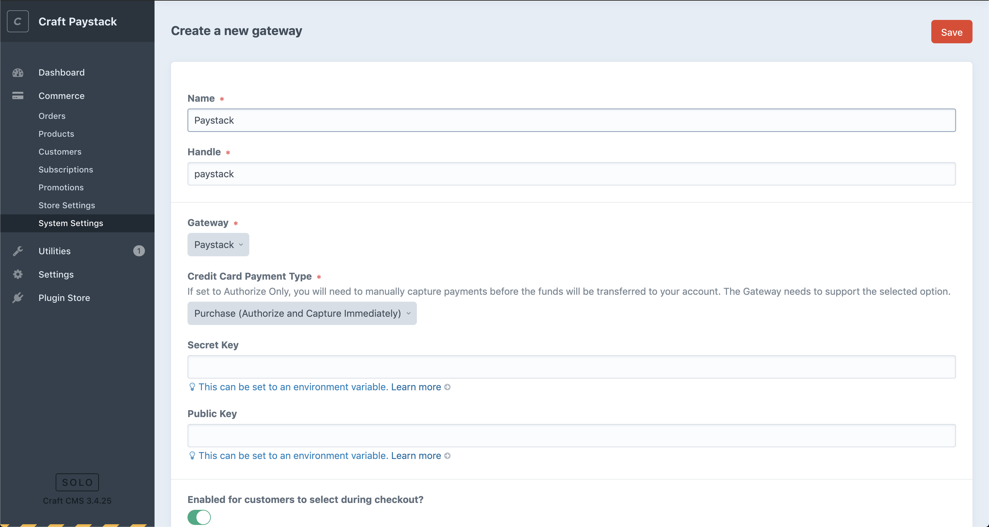Click the help circle icon next to Secret Key
The image size is (989, 527).
coord(447,387)
